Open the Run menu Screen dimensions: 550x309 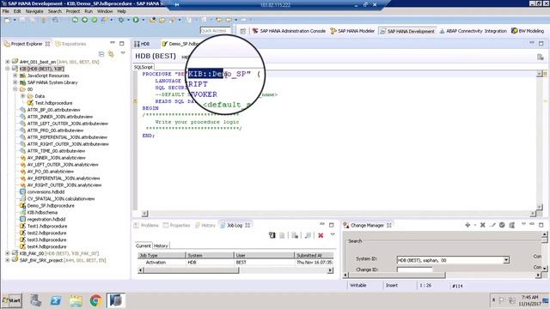(x=89, y=11)
